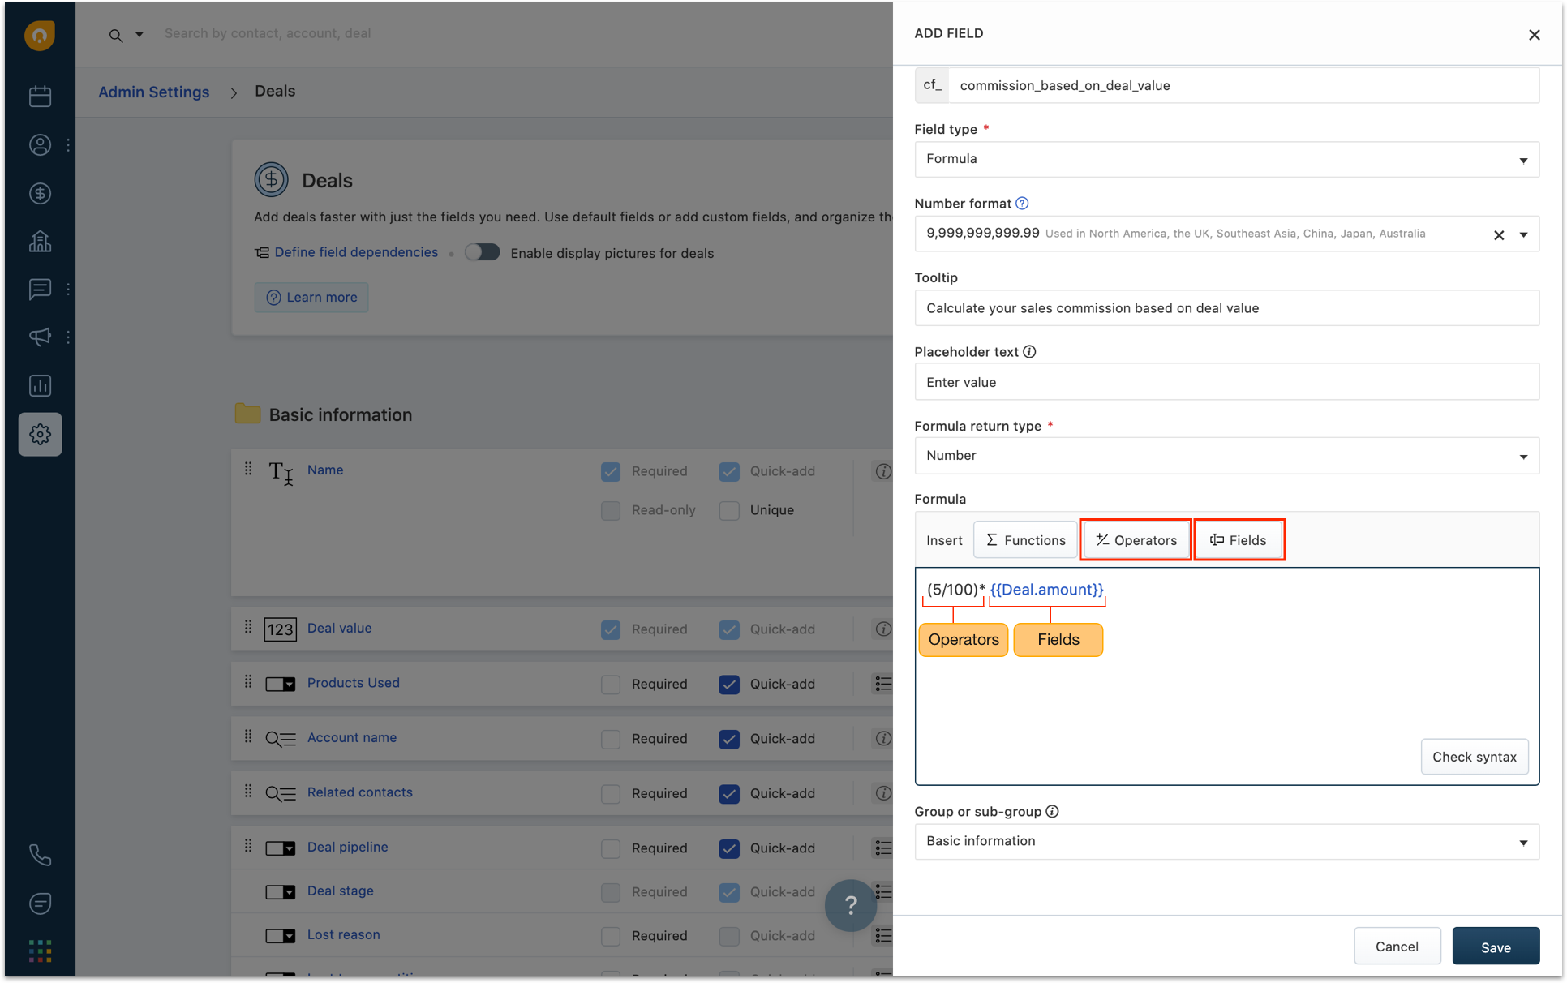Open the phone dialer icon
1567x983 pixels.
(40, 855)
